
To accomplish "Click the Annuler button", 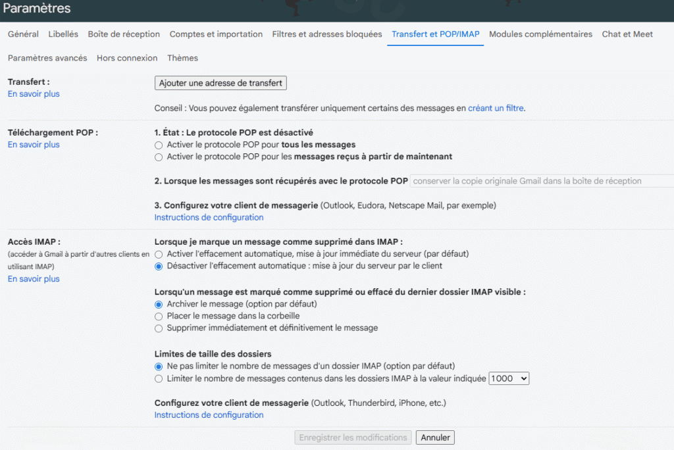I will 435,438.
